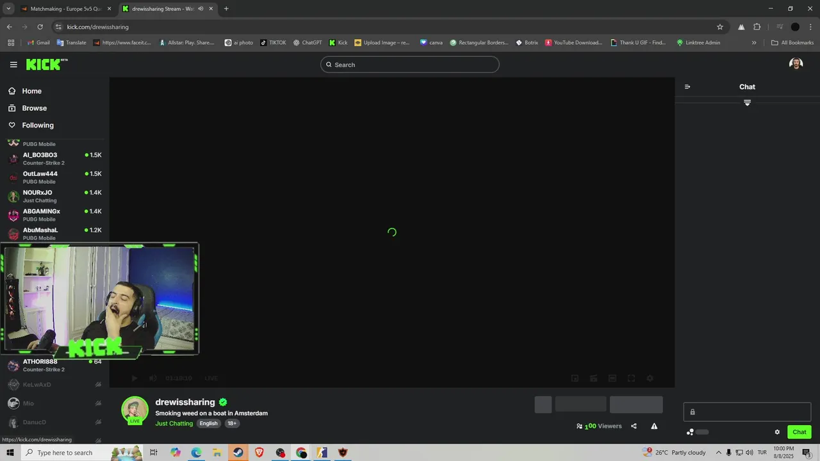
Task: Collapse the chat panel arrow icon
Action: pos(687,87)
